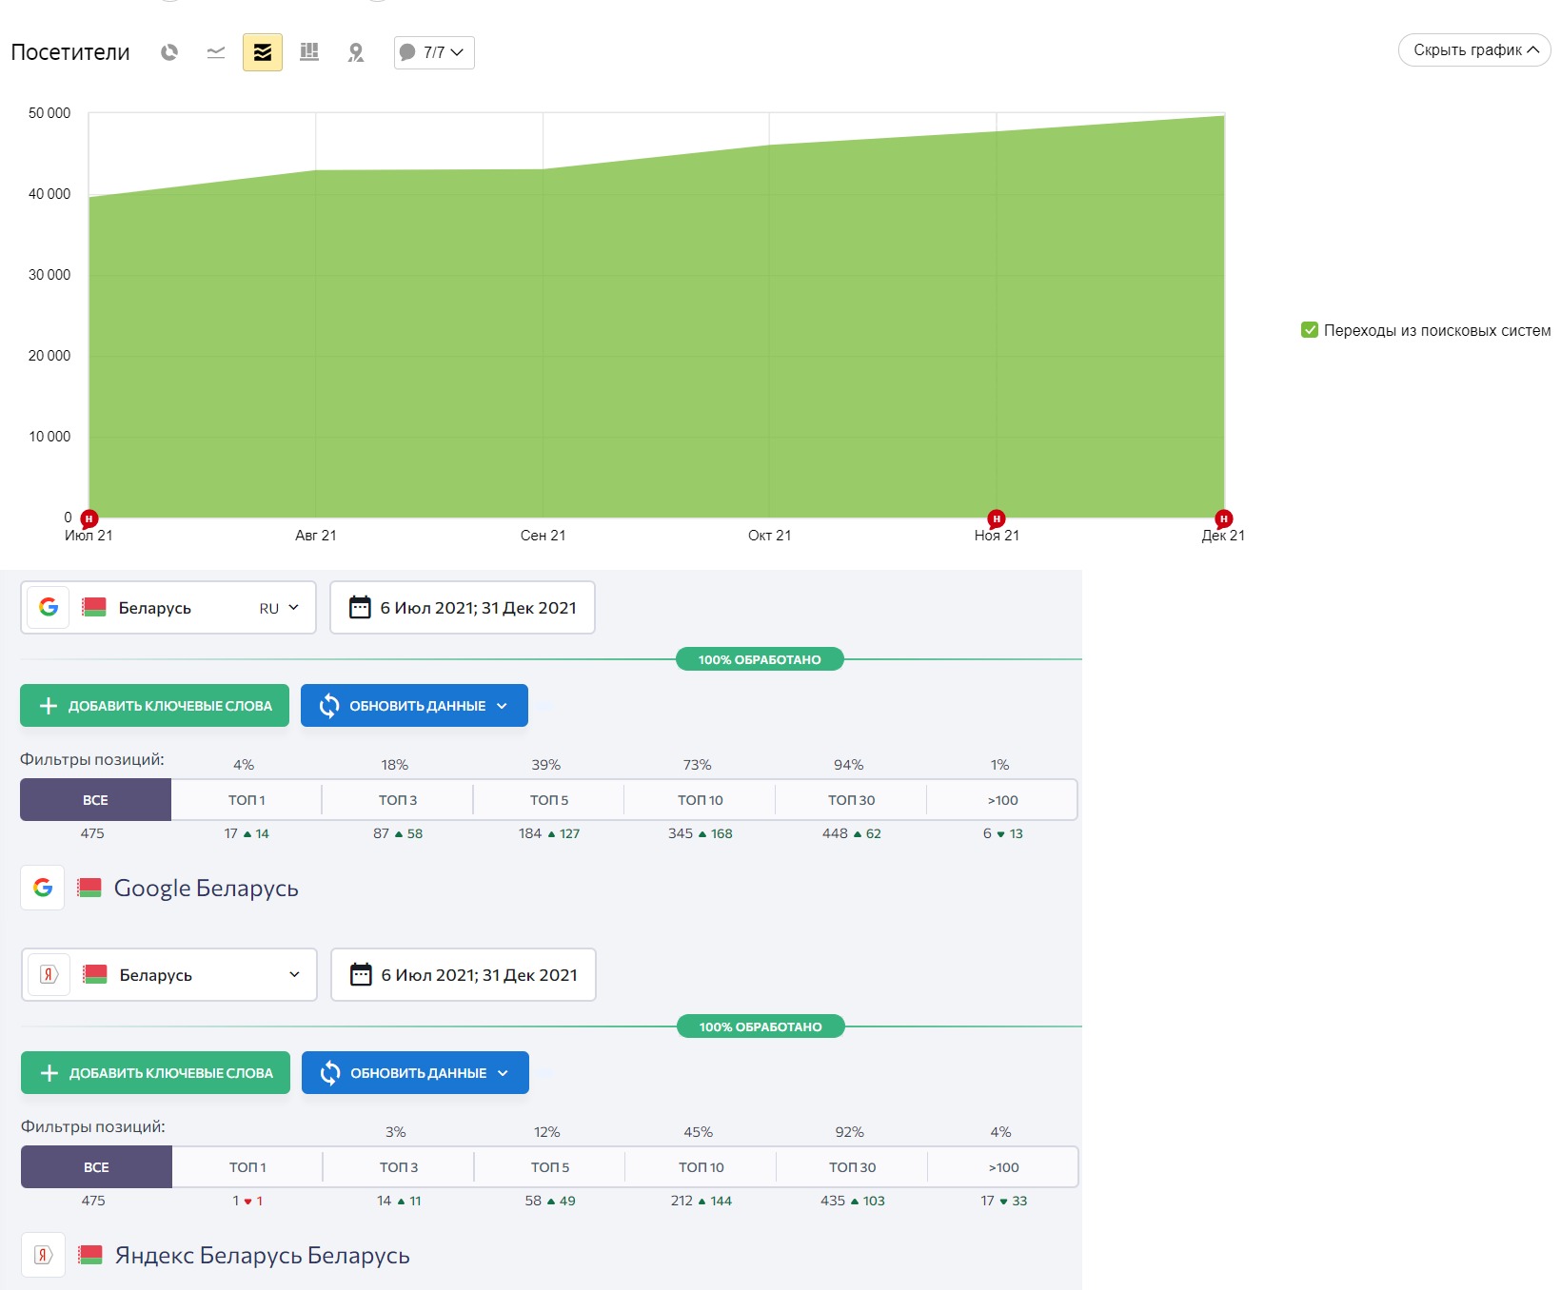Switch chart to pie view icon
This screenshot has width=1561, height=1290.
(x=169, y=52)
